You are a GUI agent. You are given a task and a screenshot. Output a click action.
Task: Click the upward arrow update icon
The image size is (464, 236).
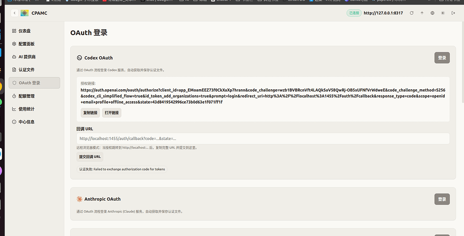click(x=422, y=13)
